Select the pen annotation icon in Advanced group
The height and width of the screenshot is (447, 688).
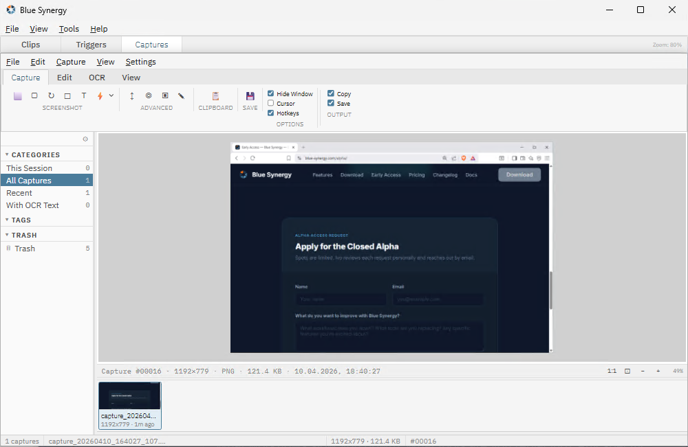tap(181, 95)
